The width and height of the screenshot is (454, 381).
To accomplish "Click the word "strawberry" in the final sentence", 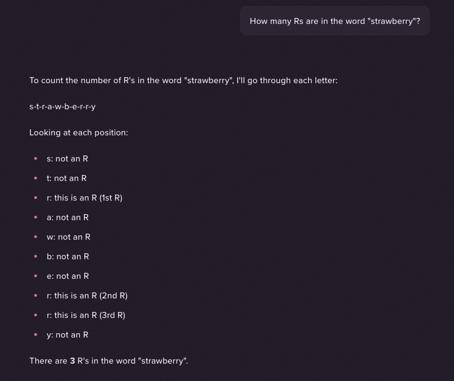I will click(x=163, y=361).
